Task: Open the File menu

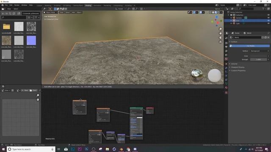Action: (x=6, y=5)
